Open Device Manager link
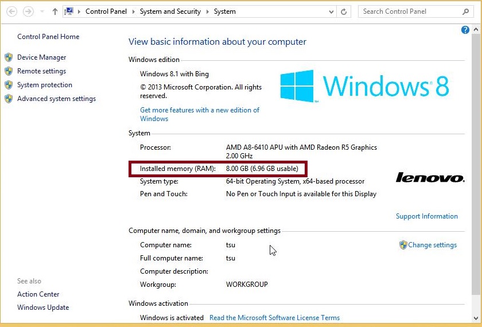 point(41,57)
